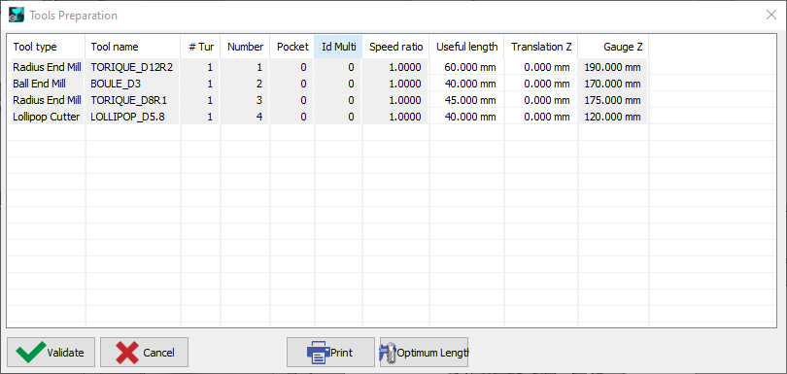Click the red Cancel cross icon

pos(127,353)
